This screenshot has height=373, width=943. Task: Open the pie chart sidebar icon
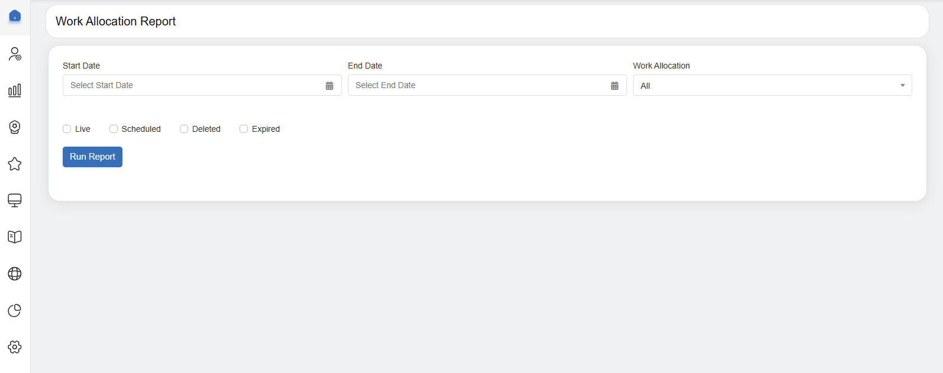(15, 310)
